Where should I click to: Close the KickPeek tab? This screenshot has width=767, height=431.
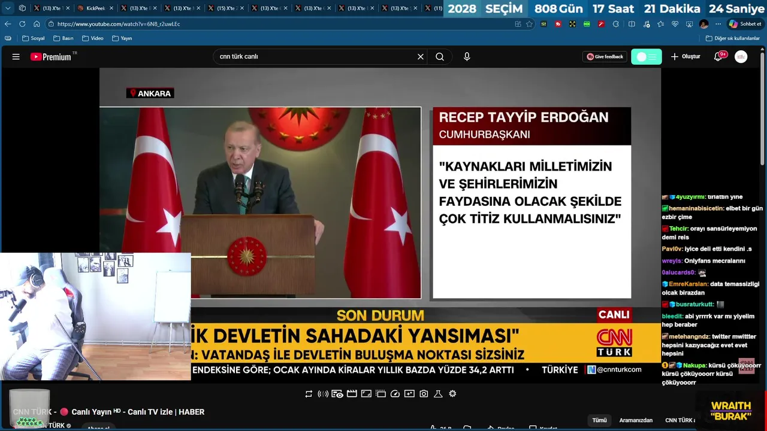[111, 8]
